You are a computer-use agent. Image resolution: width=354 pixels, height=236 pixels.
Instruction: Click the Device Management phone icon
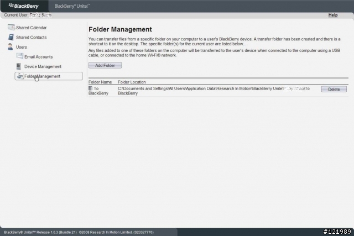[x=18, y=66]
